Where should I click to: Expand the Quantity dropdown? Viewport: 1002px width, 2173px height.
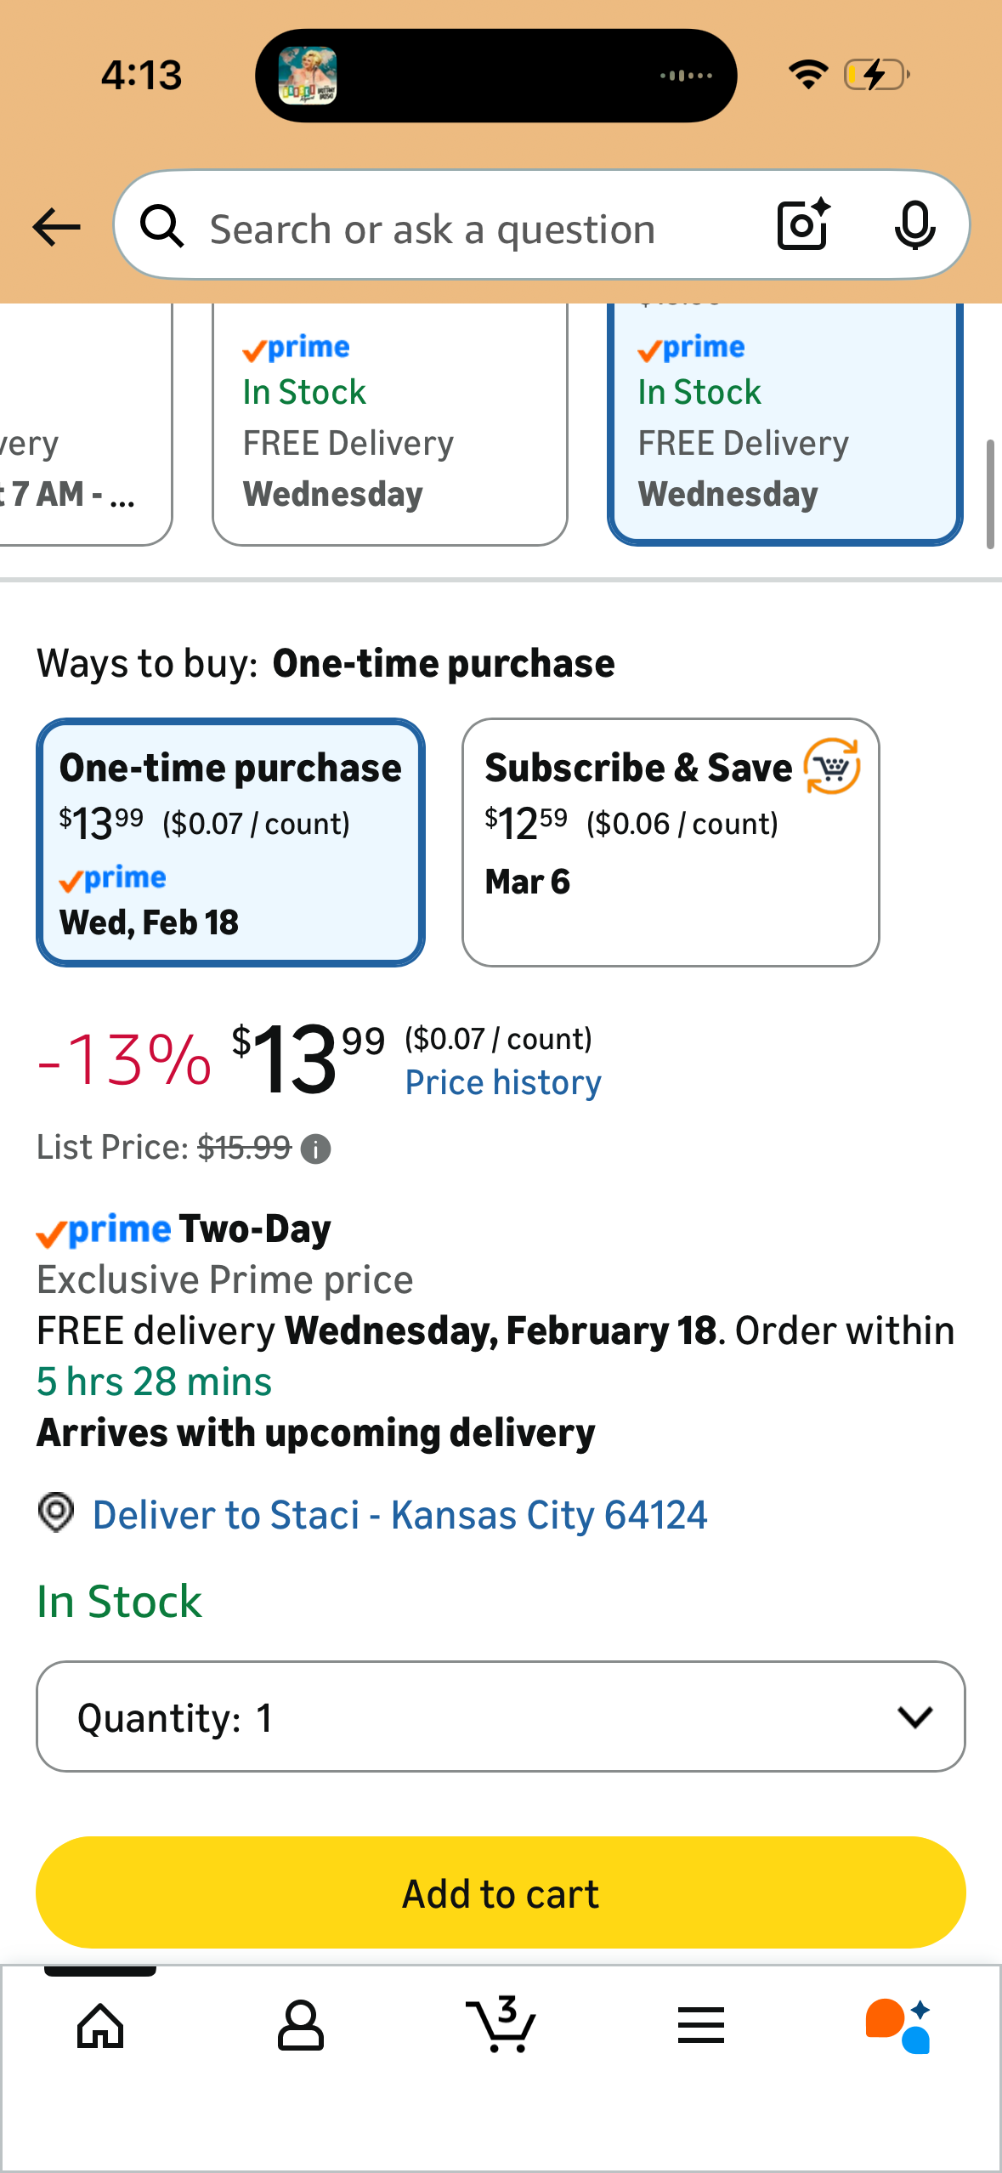[x=501, y=1716]
